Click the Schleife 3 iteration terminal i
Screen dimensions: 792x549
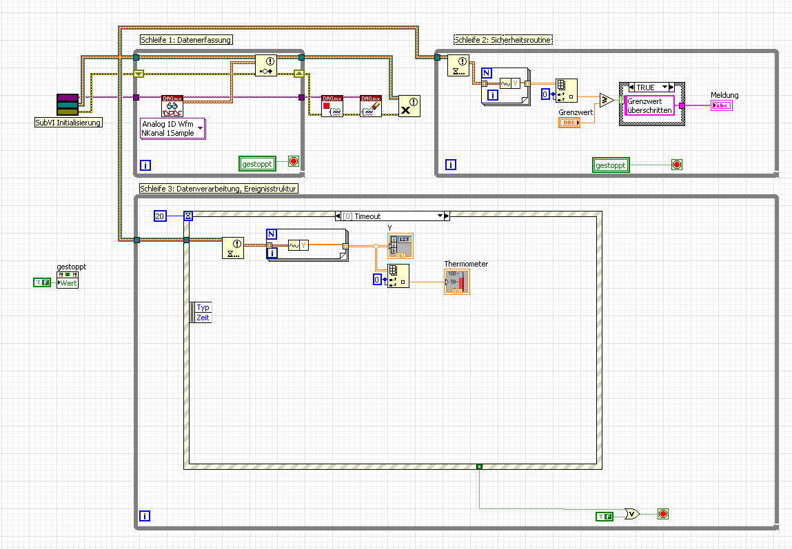click(x=145, y=516)
